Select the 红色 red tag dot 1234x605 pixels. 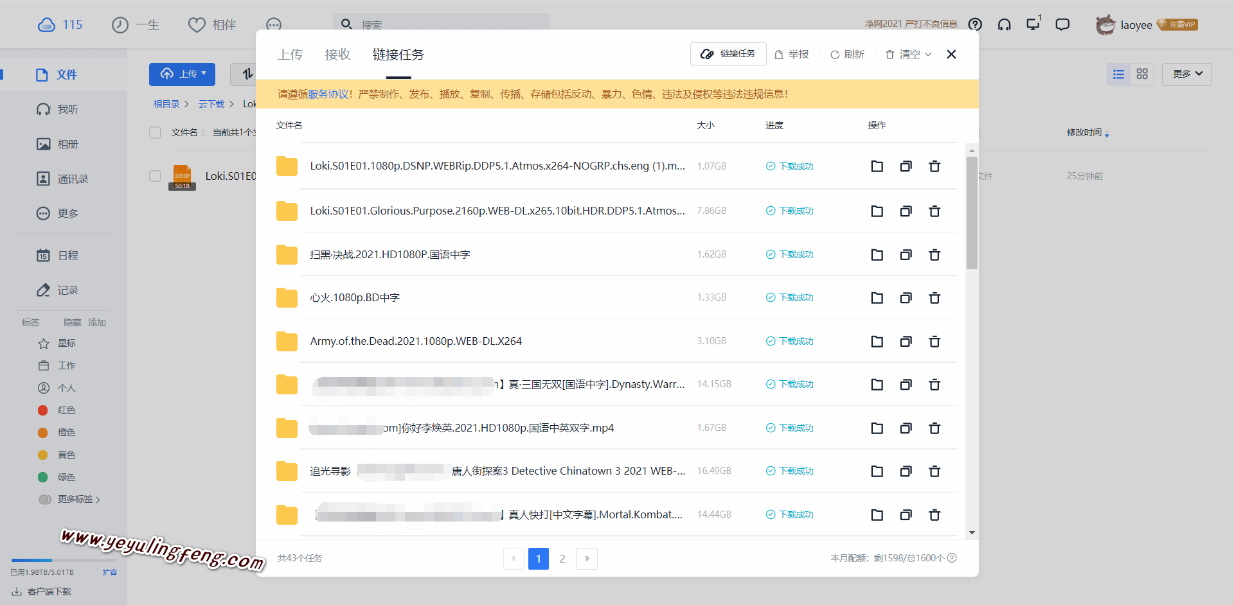point(43,410)
